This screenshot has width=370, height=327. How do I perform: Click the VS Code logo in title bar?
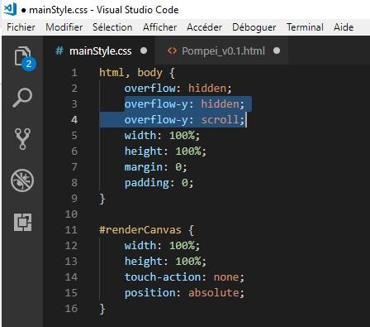(10, 8)
